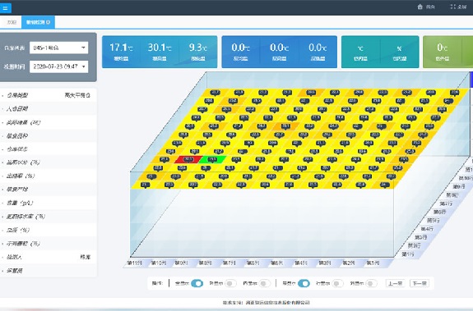This screenshot has width=473, height=311.
Task: Open the 045-1 warehouse dropdown
Action: pos(59,48)
